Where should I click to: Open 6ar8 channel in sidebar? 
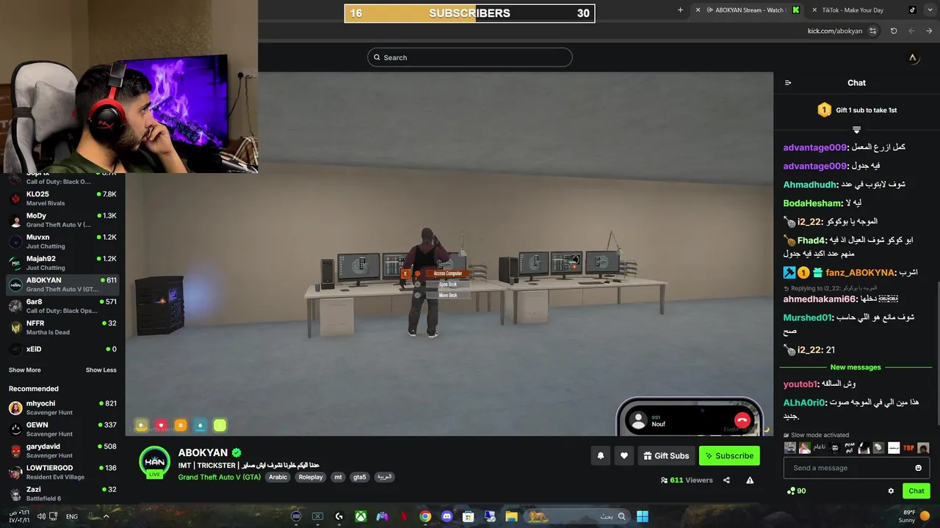[x=62, y=306]
